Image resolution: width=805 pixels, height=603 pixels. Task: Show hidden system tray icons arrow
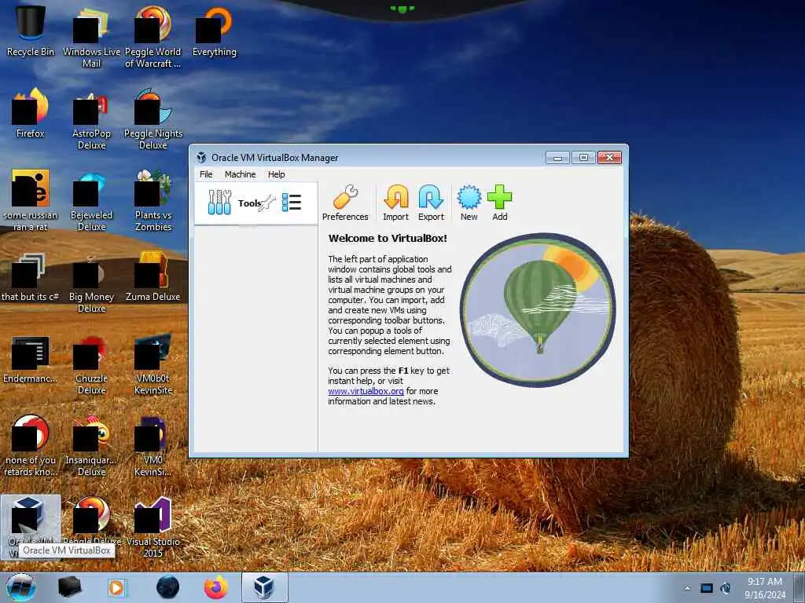[687, 589]
